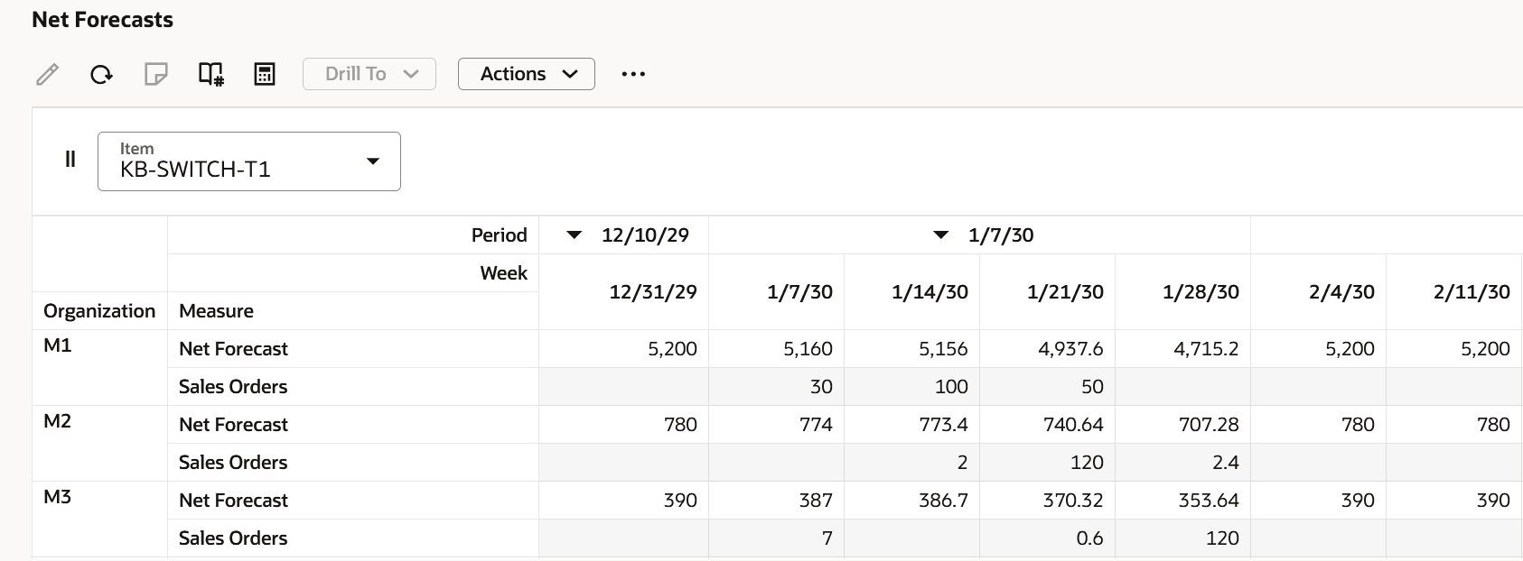
Task: Click the open book with hash icon
Action: coord(210,74)
